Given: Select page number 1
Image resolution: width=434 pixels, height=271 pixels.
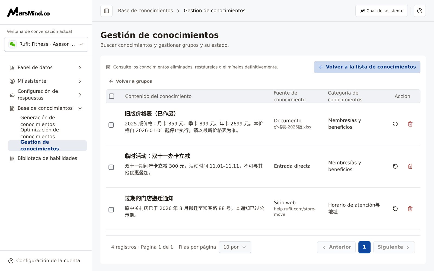Looking at the screenshot, I should (364, 247).
